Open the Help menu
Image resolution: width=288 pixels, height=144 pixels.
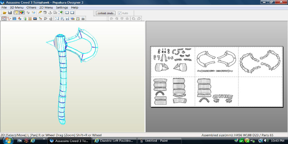pos(75,8)
